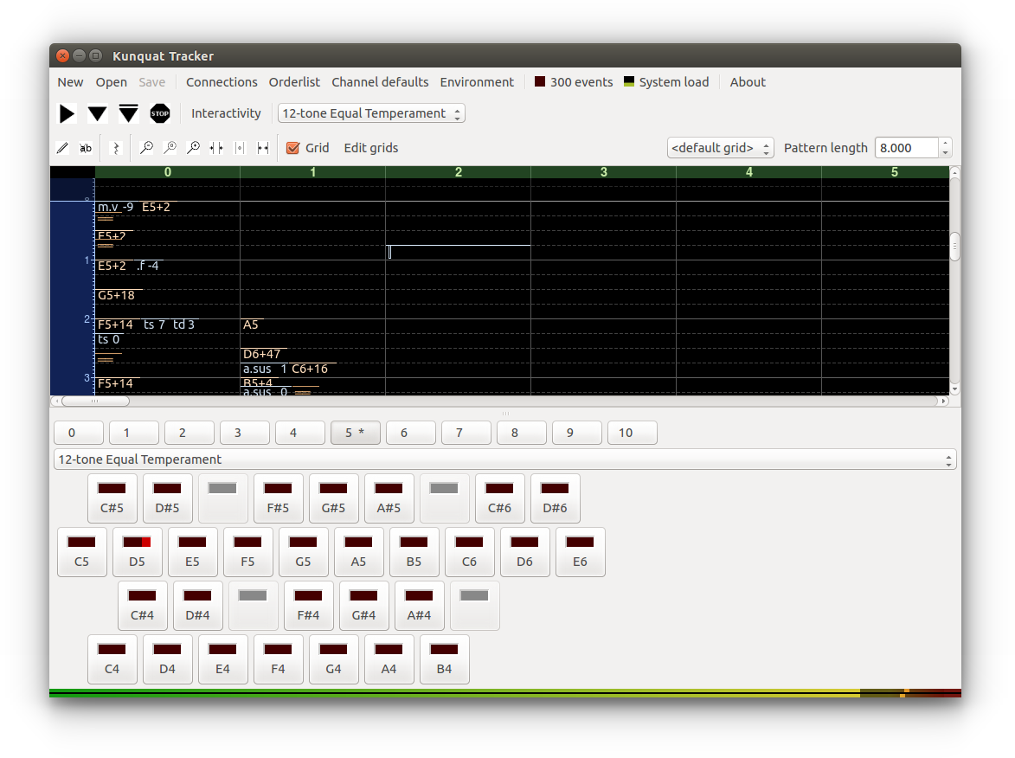Play the E6 note key
1015x758 pixels.
tap(581, 552)
